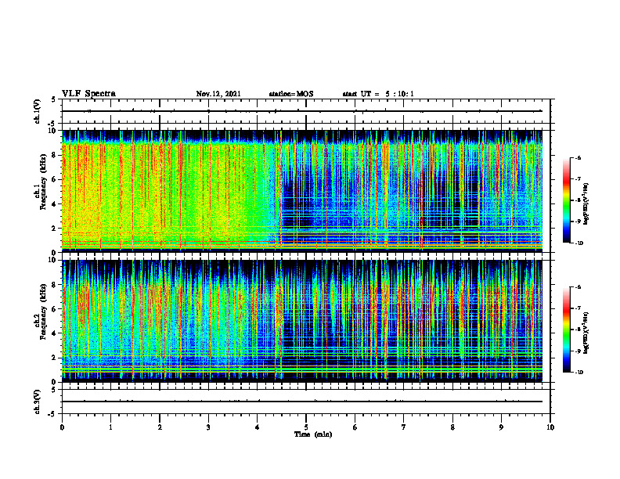Click tick label "0" on the time axis
620x479 pixels.
[62, 427]
